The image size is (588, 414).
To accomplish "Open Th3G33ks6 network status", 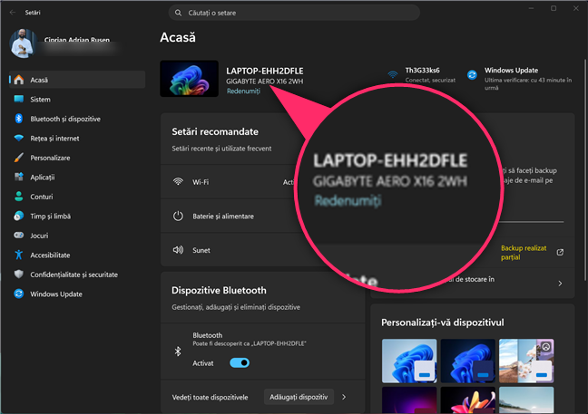I will 422,74.
